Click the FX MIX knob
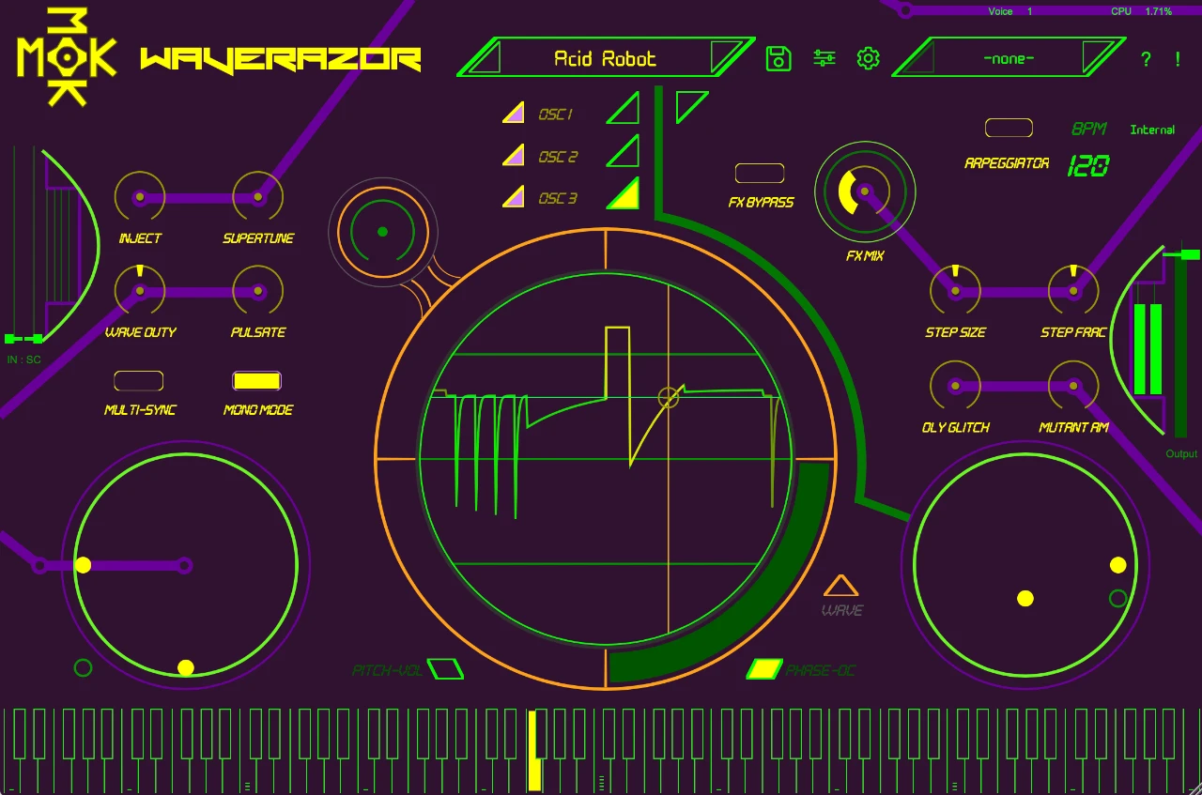The height and width of the screenshot is (795, 1202). coord(865,191)
